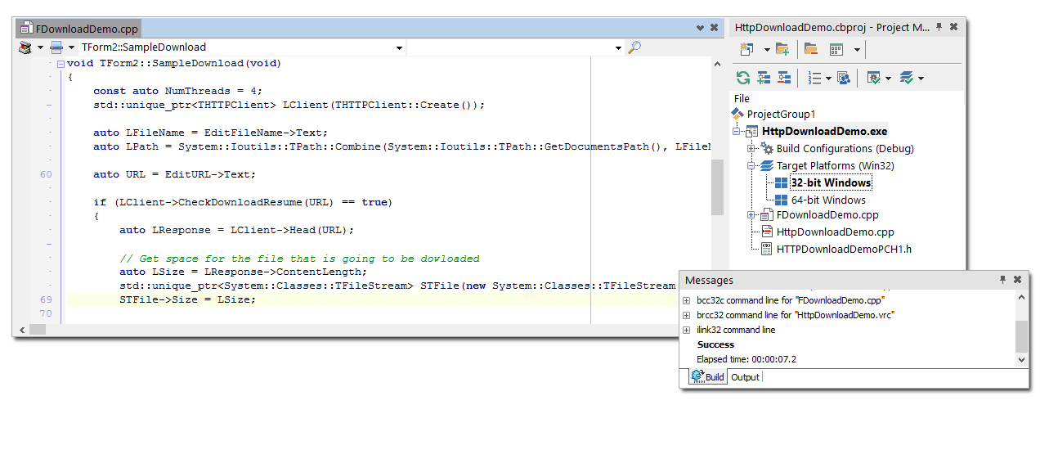Click the 'STFile->Size = LSize;' code line
Screen dimensions: 1049x459
[187, 300]
